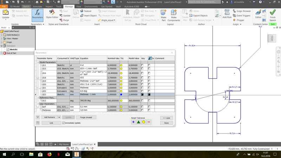
Task: Click the Home icon in quick access toolbar
Action: (x=37, y=2)
